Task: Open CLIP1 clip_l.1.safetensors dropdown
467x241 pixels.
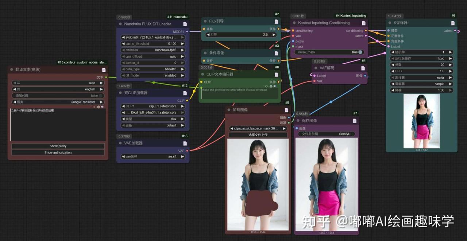Action: (x=153, y=106)
